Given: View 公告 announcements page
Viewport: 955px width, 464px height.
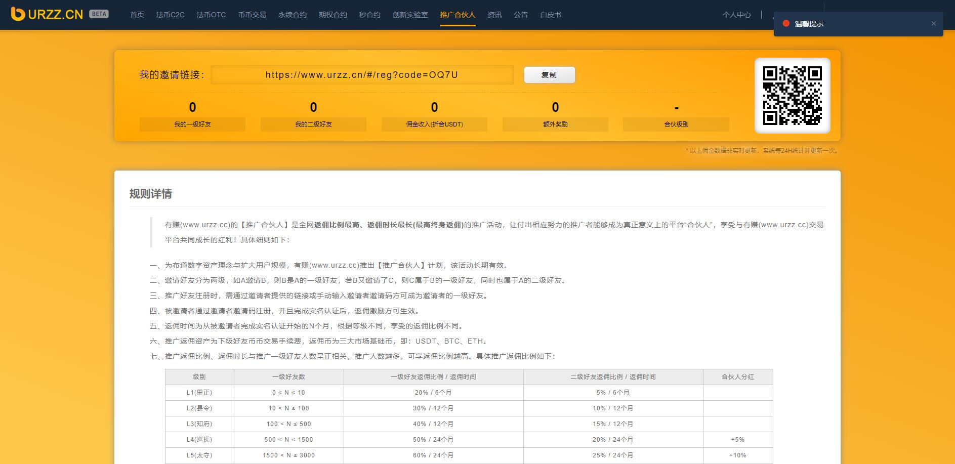Looking at the screenshot, I should click(521, 15).
